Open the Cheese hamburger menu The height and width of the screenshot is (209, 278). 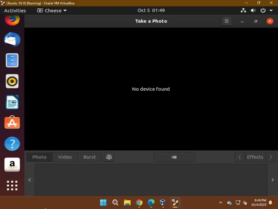226,21
